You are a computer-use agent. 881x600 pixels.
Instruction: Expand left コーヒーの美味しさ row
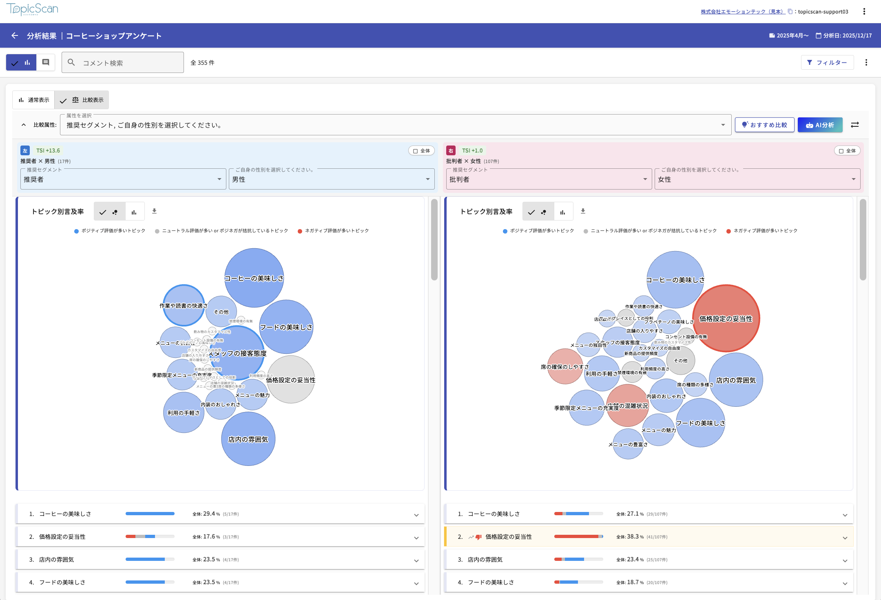(416, 515)
